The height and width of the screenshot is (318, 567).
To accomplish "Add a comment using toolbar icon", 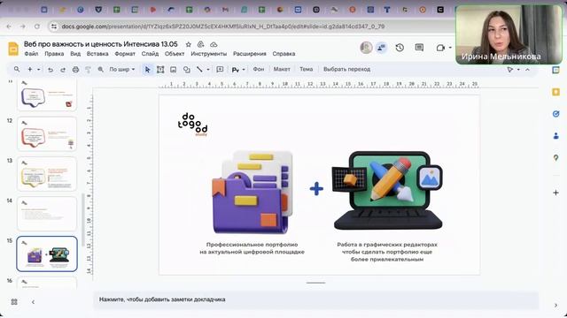I will coord(220,69).
